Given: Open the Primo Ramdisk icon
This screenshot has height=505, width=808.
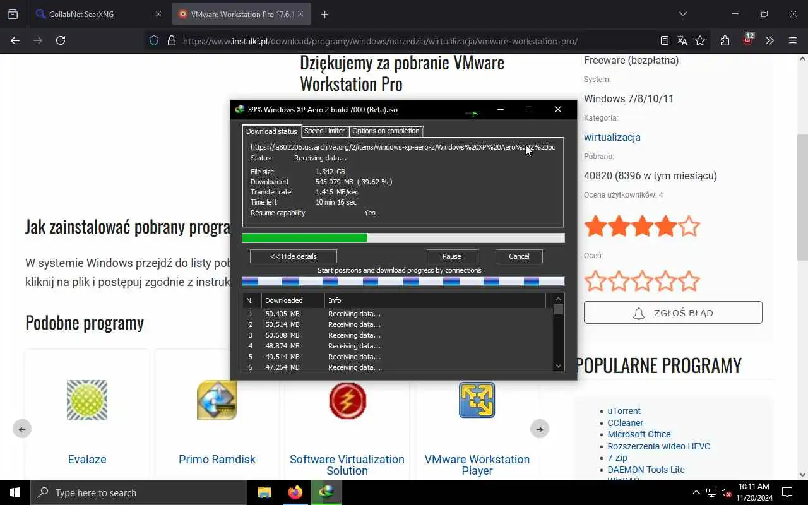Looking at the screenshot, I should (217, 400).
